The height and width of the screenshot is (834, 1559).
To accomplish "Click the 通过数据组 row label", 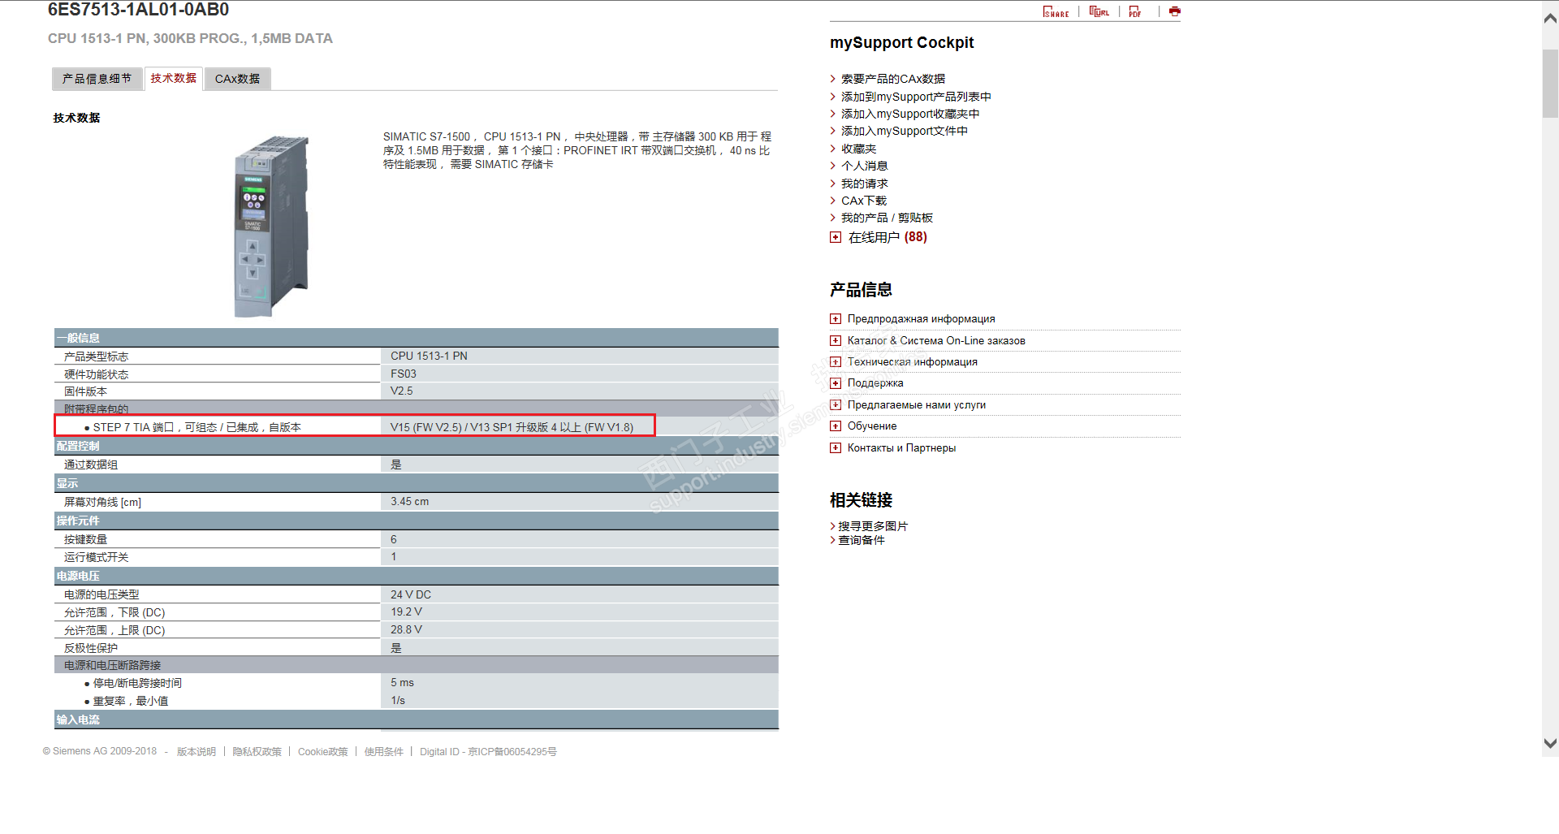I will coord(91,465).
